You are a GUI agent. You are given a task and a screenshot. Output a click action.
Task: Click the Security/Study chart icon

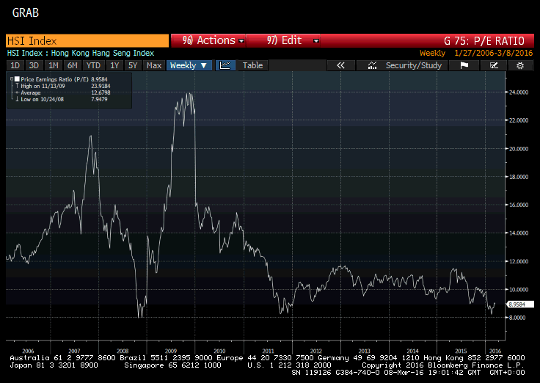[372, 65]
